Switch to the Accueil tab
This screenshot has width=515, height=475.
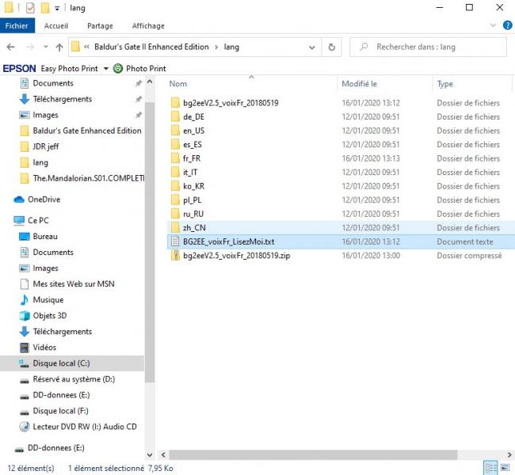tap(56, 26)
